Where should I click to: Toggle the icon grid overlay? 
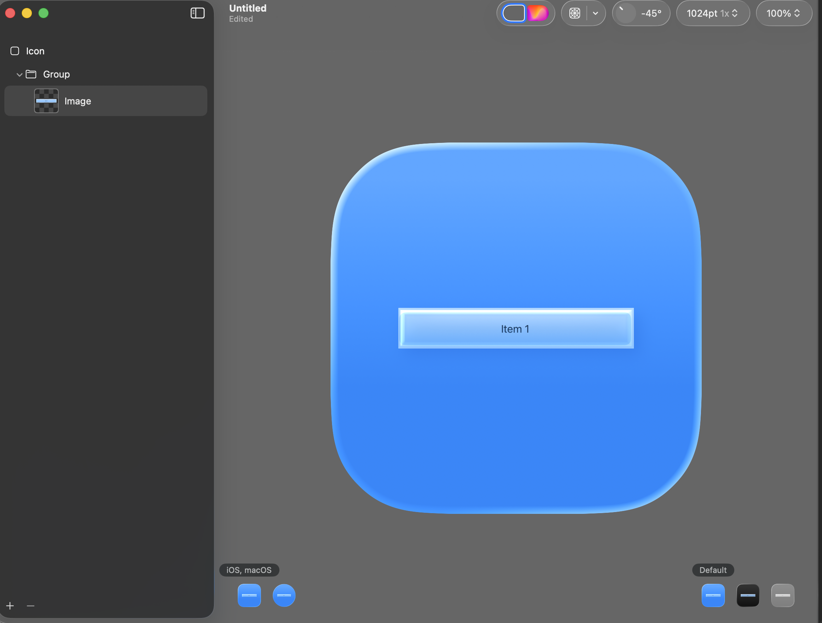point(574,13)
